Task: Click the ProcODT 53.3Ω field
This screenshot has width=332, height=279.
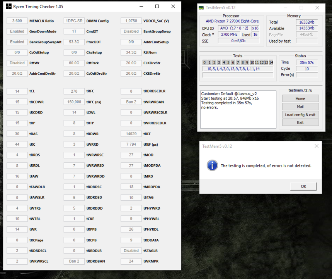Action: (74, 42)
